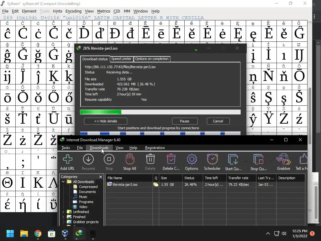321x241 pixels.
Task: Open the Scheduler clock icon
Action: click(212, 159)
